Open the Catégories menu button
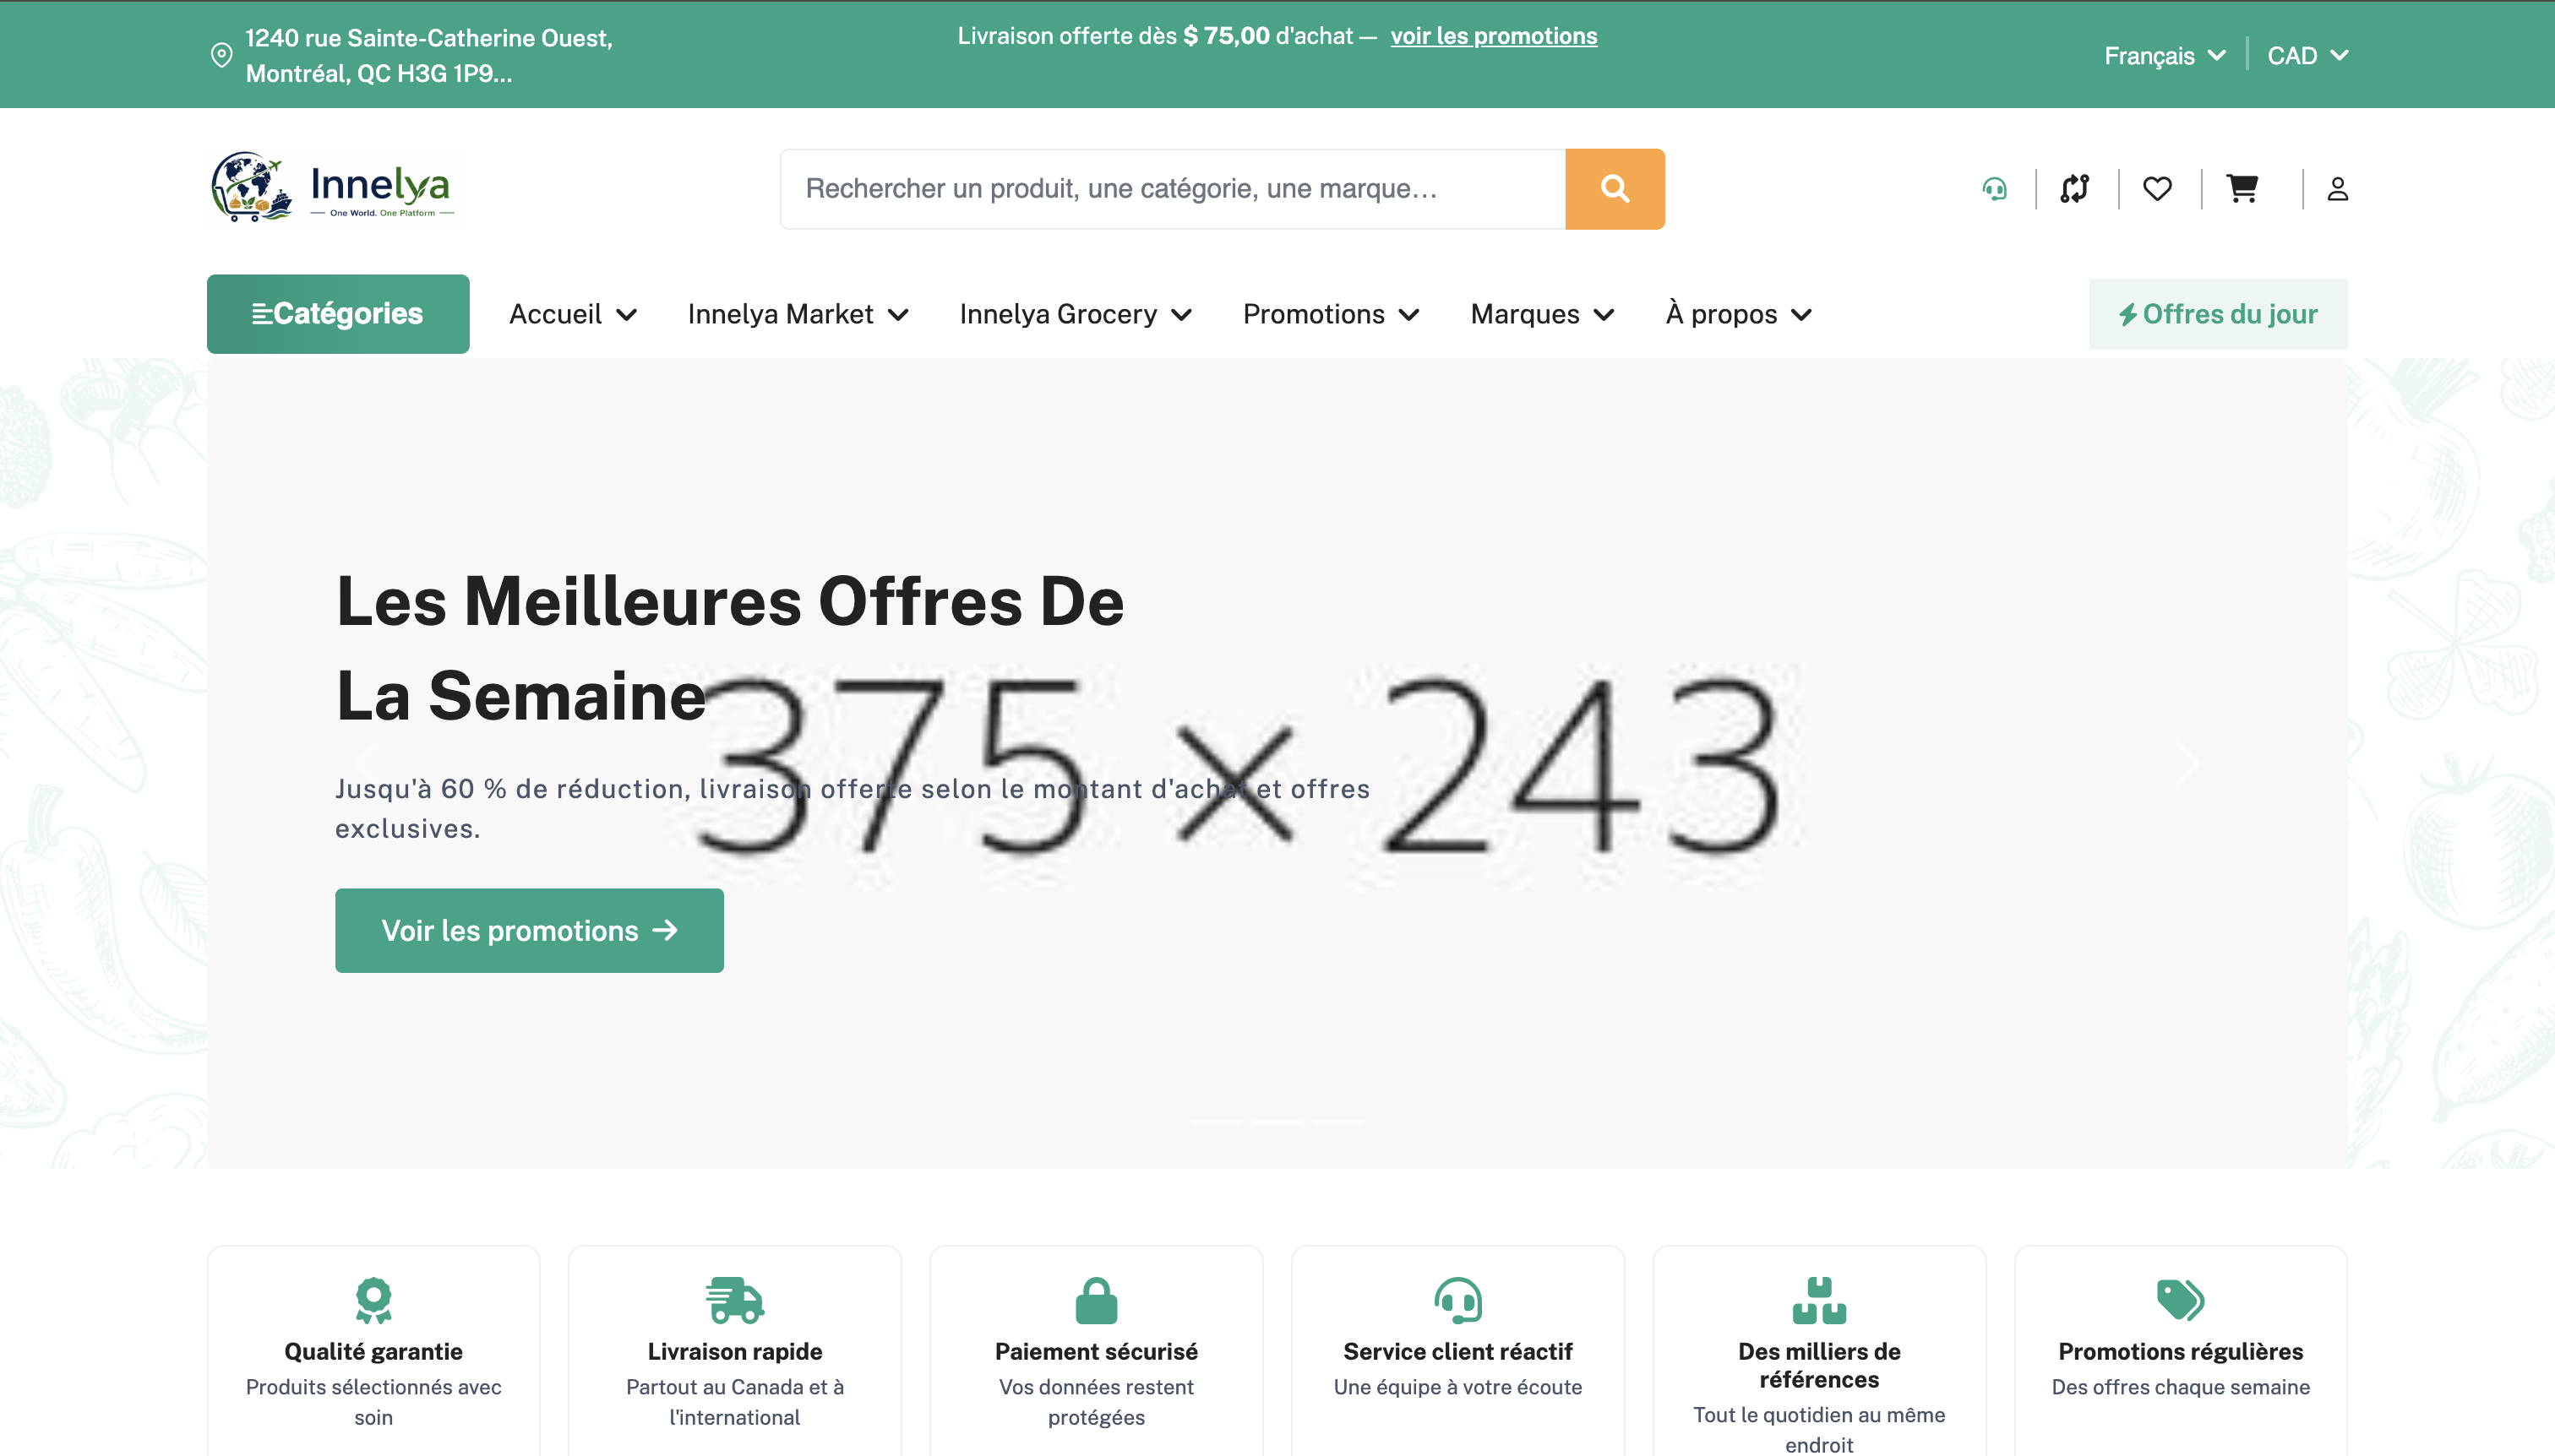Viewport: 2555px width, 1456px height. (338, 314)
